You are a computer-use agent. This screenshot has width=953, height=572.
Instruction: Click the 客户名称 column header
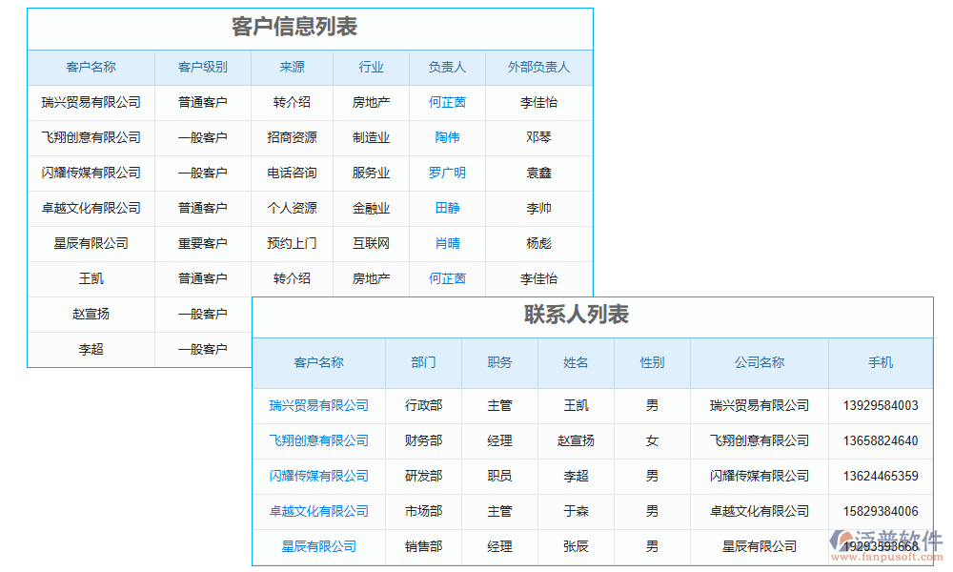pyautogui.click(x=91, y=67)
